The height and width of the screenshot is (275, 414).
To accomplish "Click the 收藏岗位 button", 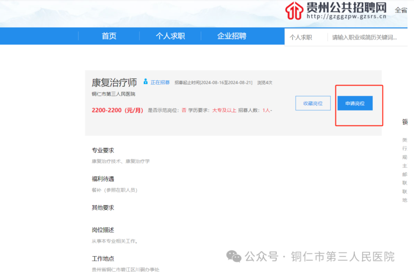I will 313,103.
